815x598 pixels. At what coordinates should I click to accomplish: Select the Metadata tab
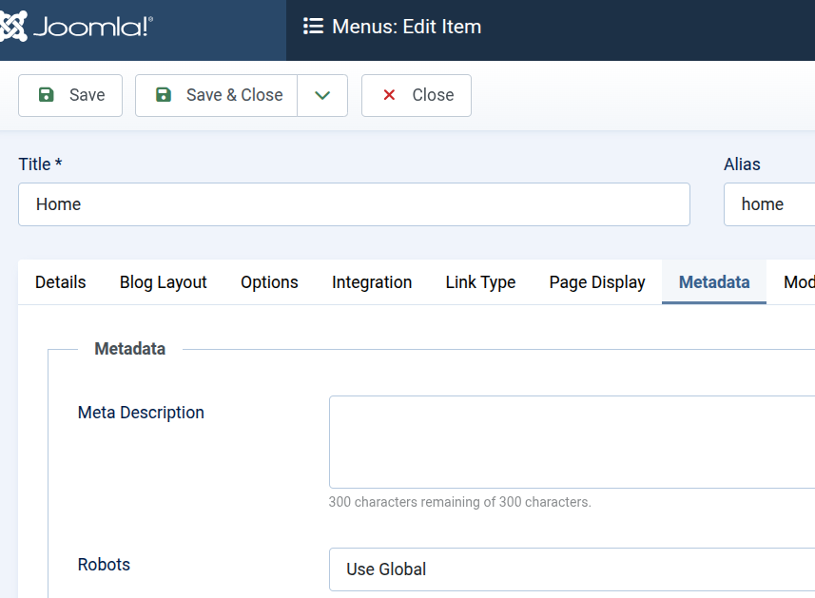(x=714, y=282)
